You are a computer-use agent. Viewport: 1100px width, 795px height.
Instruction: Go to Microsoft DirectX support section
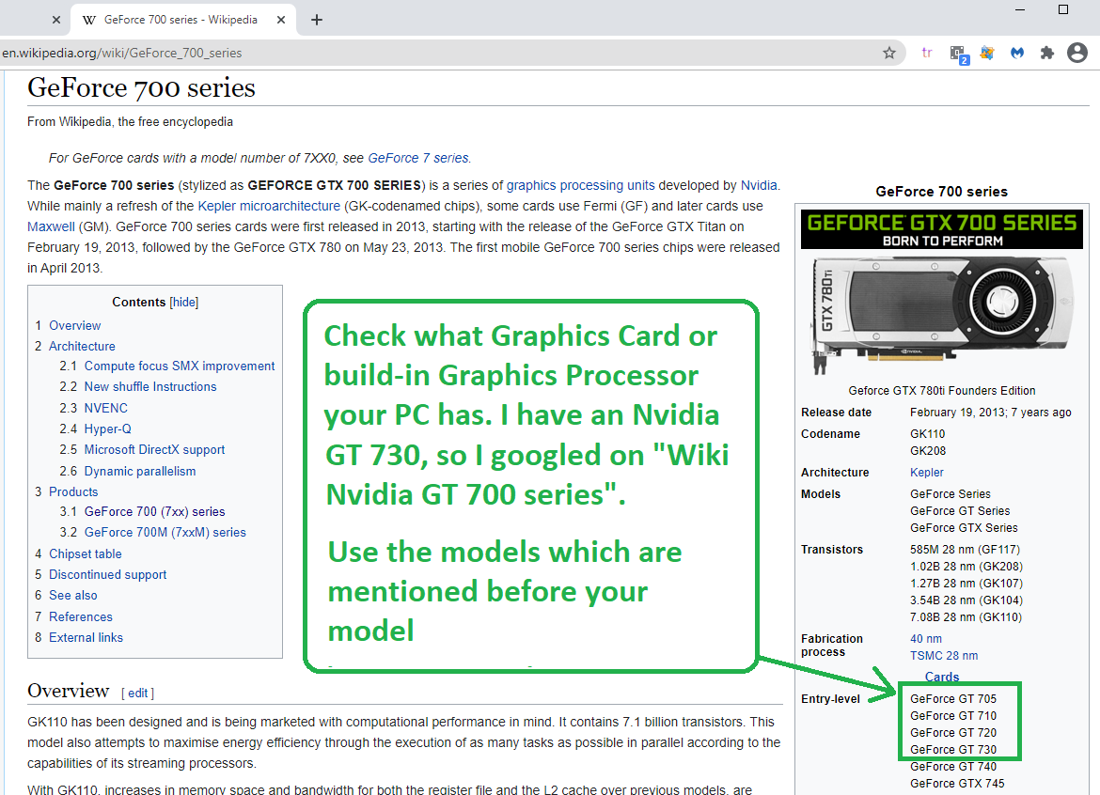(x=154, y=449)
